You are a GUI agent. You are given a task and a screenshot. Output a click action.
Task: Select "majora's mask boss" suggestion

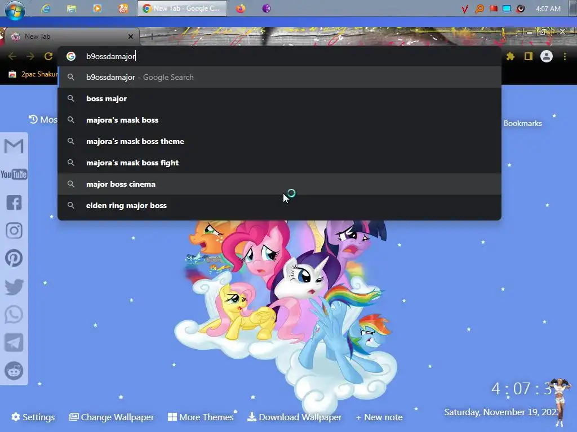(279, 120)
